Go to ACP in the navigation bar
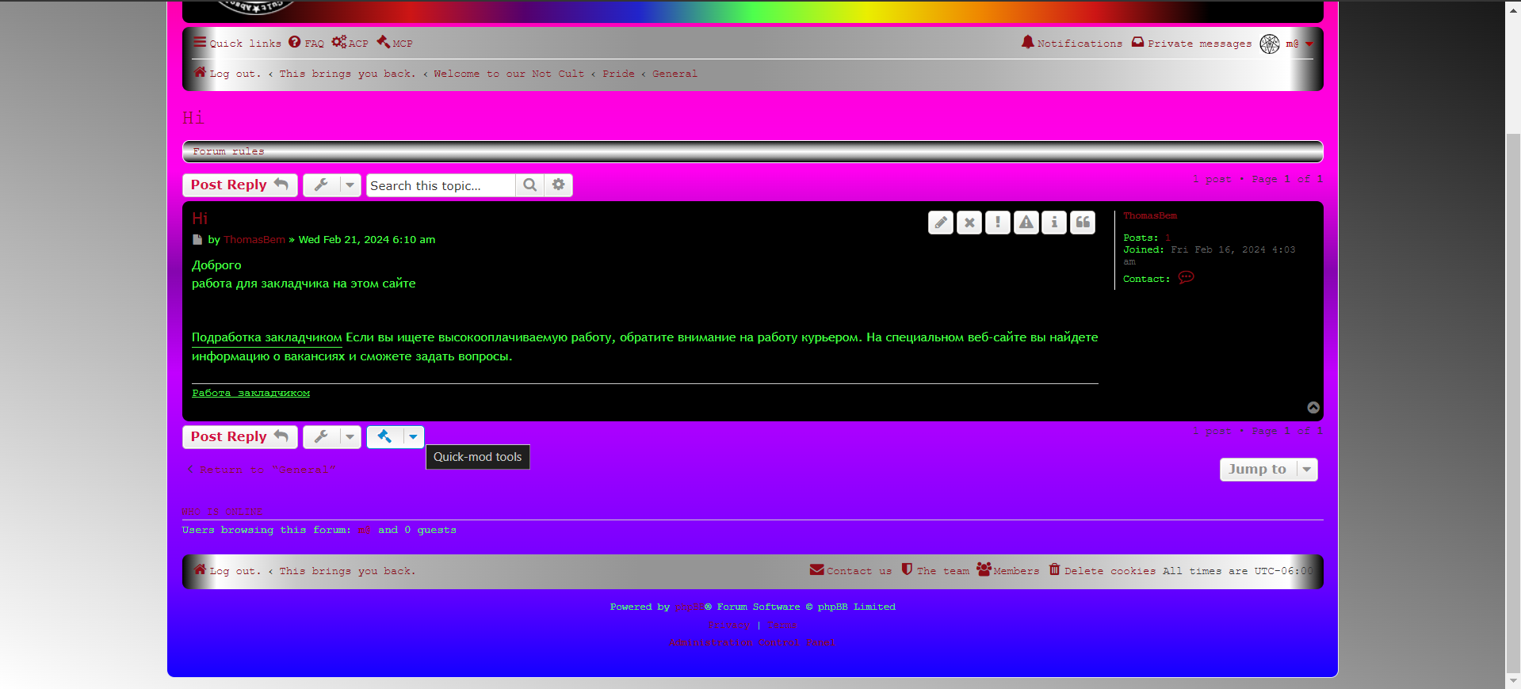 pos(350,44)
